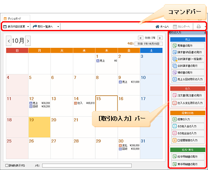Click the メモ text field
This screenshot has height=170, width=208.
[x=87, y=165]
